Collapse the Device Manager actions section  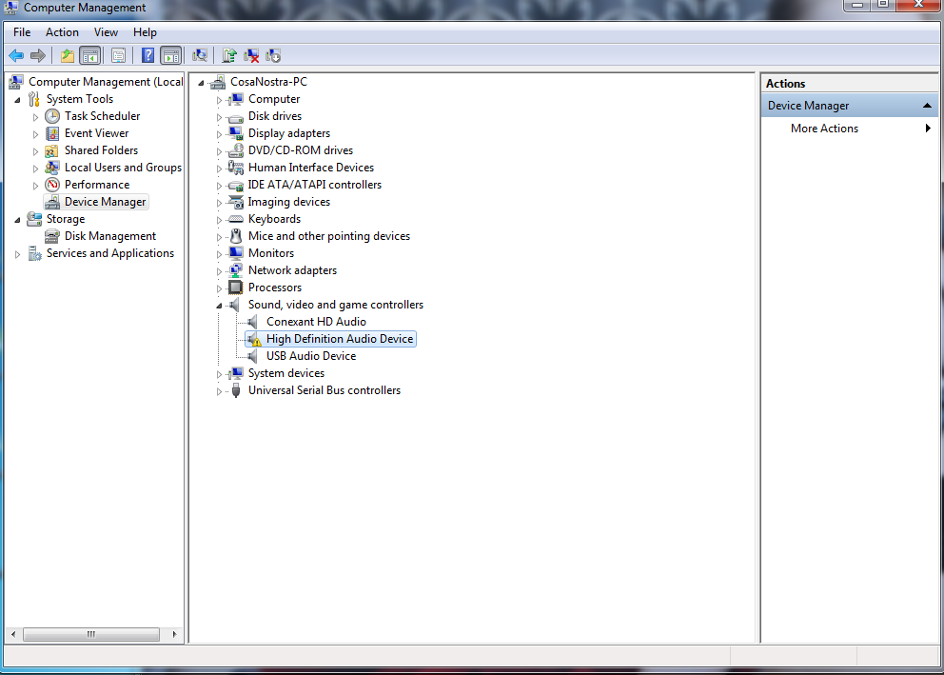[x=927, y=105]
